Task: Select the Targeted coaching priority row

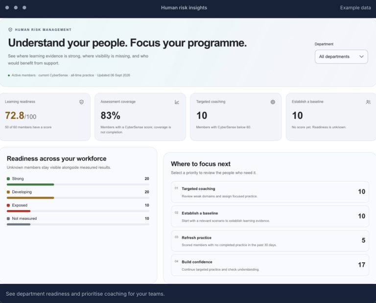Action: (x=270, y=192)
